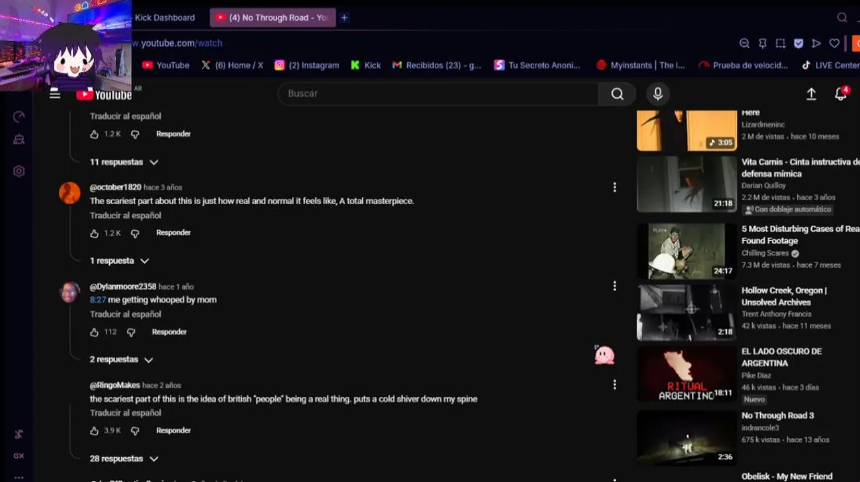Viewport: 860px width, 482px height.
Task: Add page to bookmarks heart icon
Action: point(834,44)
